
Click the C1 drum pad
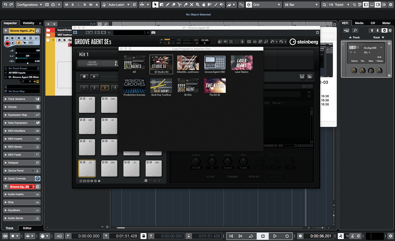(x=87, y=168)
